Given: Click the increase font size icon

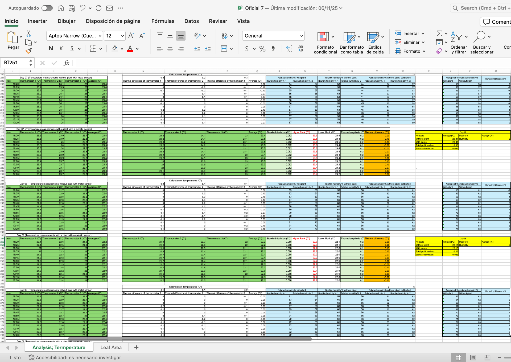Looking at the screenshot, I should (131, 36).
